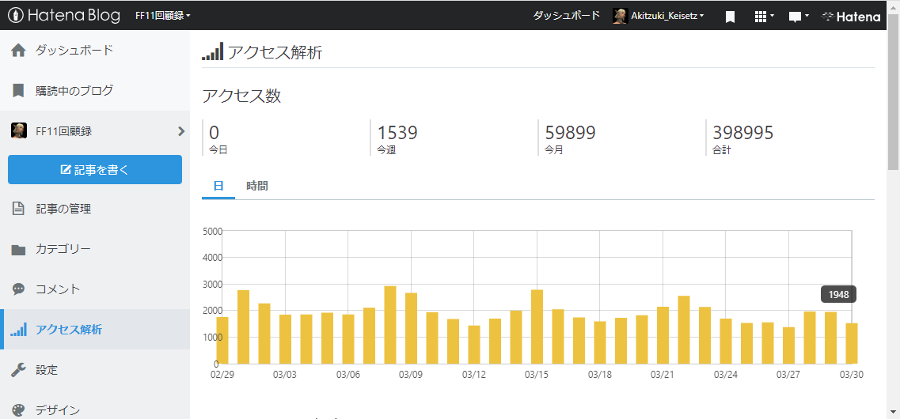Click the chart bar for 03/30
Screen dimensions: 900x419
coord(852,343)
